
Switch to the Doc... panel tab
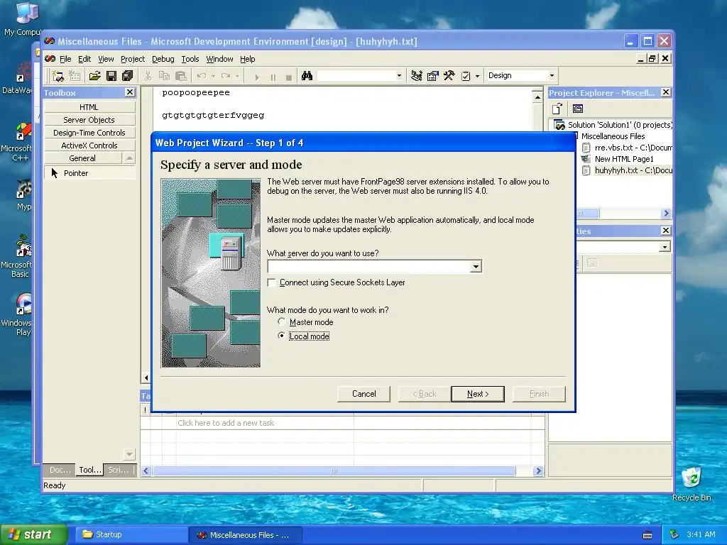coord(60,470)
